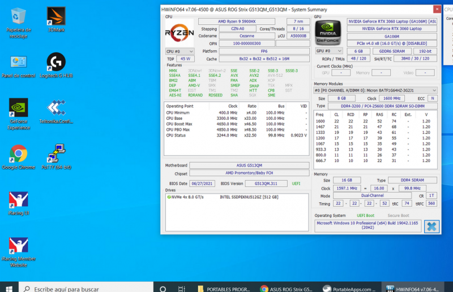This screenshot has height=292, width=453.
Task: Open iRacing Member Website shortcut
Action: (19, 252)
